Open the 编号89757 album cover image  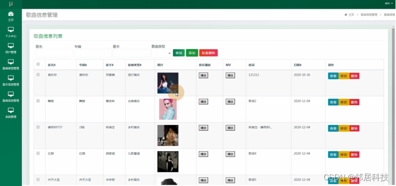point(168,136)
